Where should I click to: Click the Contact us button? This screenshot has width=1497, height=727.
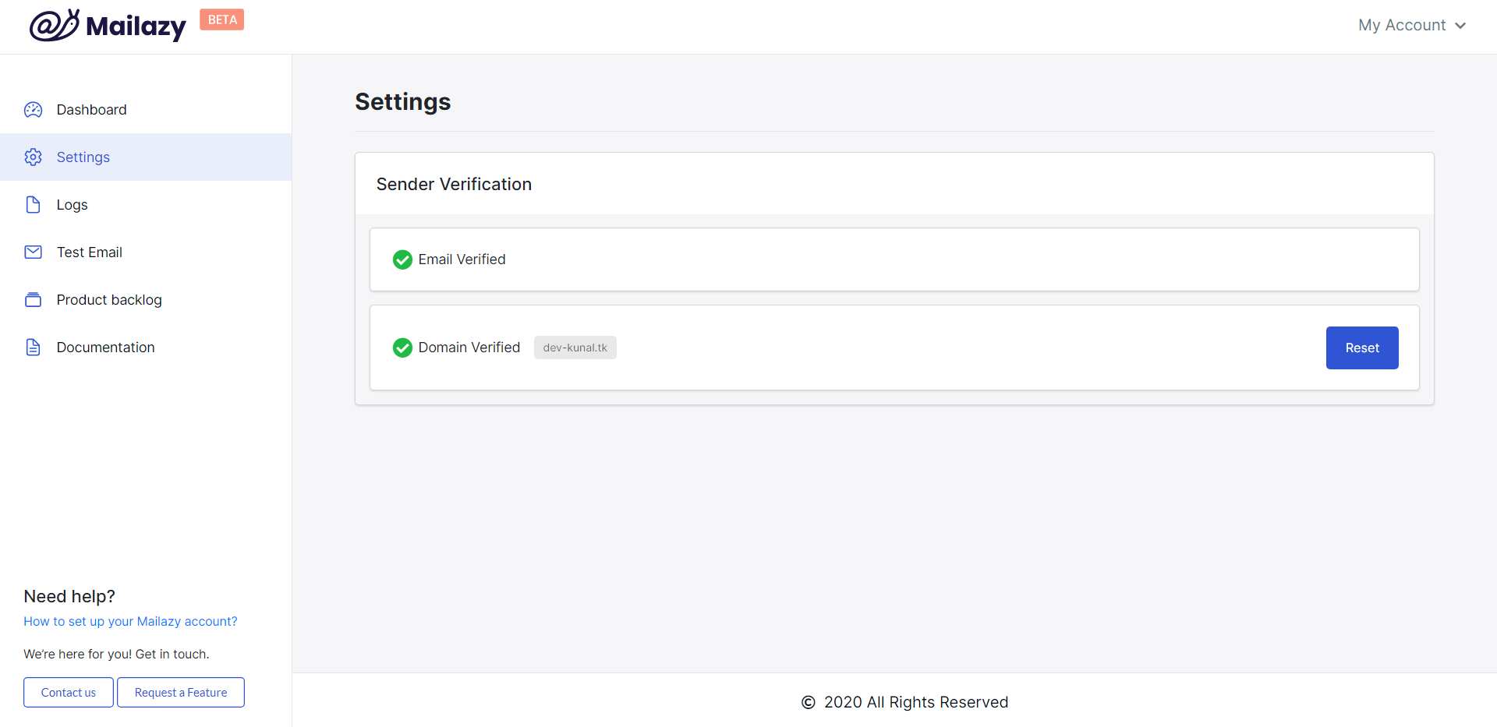click(x=69, y=693)
